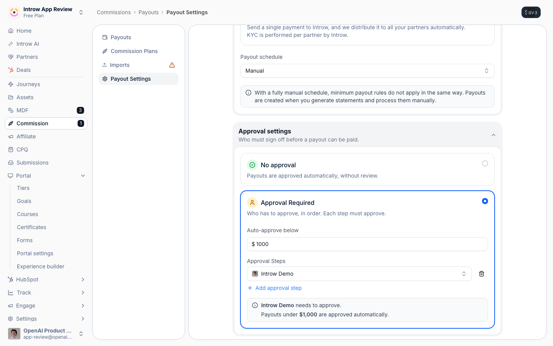
Task: Click Add approval step link
Action: click(275, 288)
